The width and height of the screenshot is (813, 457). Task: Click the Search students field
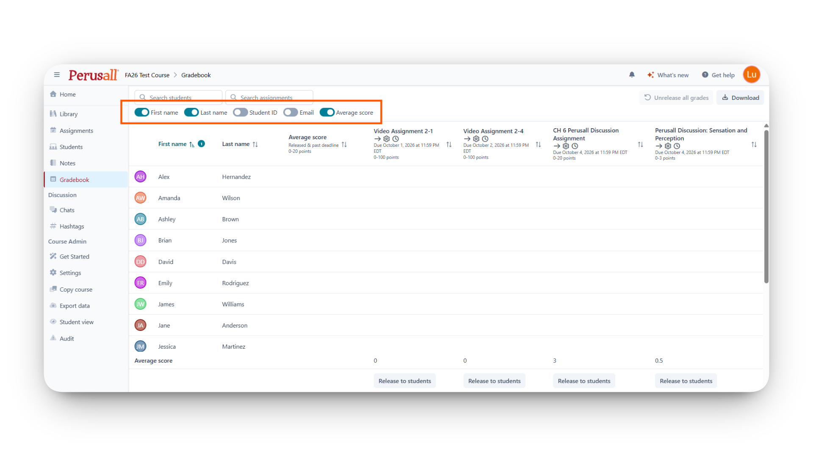pyautogui.click(x=178, y=97)
